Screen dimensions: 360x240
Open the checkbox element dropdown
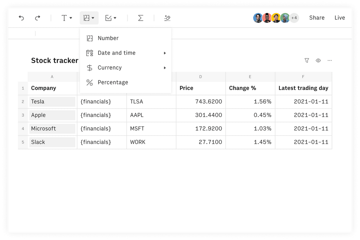click(x=111, y=18)
